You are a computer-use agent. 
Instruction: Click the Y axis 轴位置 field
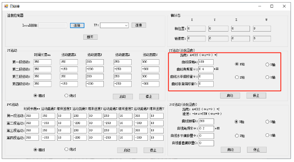coord(218,29)
